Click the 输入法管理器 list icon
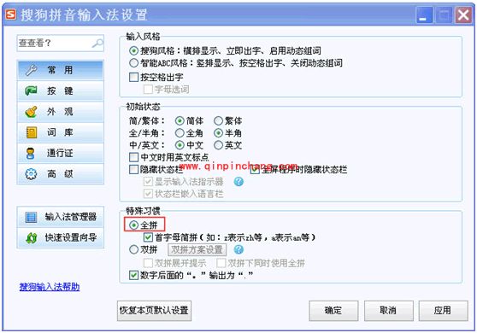The height and width of the screenshot is (333, 477). coord(31,217)
